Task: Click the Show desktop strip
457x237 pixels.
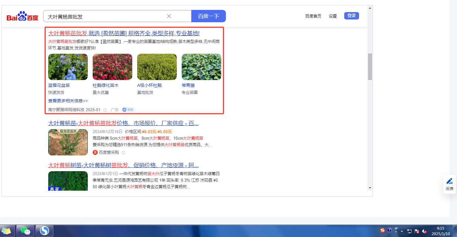Action: click(455, 231)
